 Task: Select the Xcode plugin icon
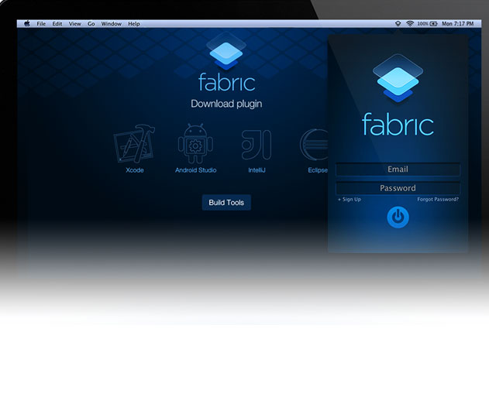click(134, 144)
